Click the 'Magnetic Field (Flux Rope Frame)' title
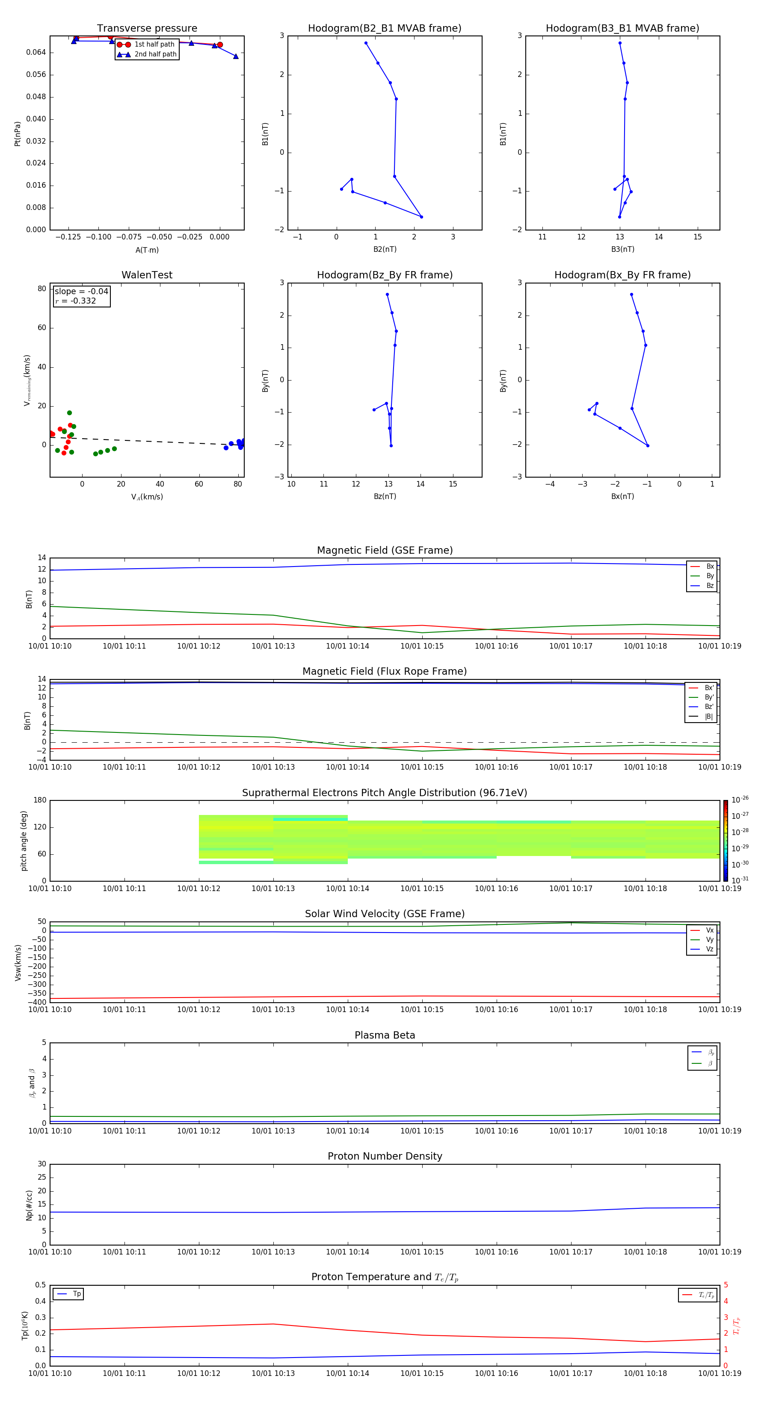 click(385, 672)
